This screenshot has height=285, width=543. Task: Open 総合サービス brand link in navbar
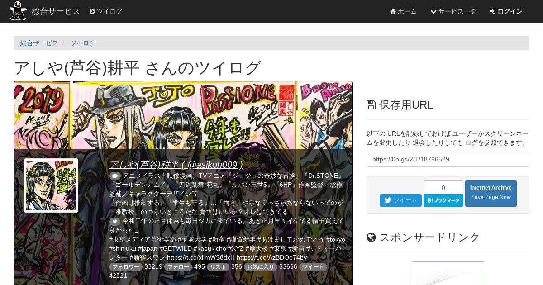(56, 11)
